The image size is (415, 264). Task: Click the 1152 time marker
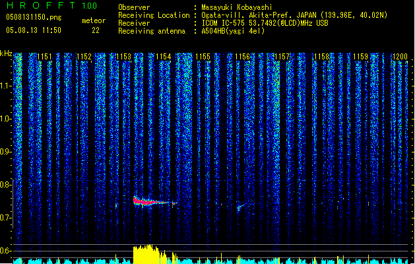click(x=84, y=57)
